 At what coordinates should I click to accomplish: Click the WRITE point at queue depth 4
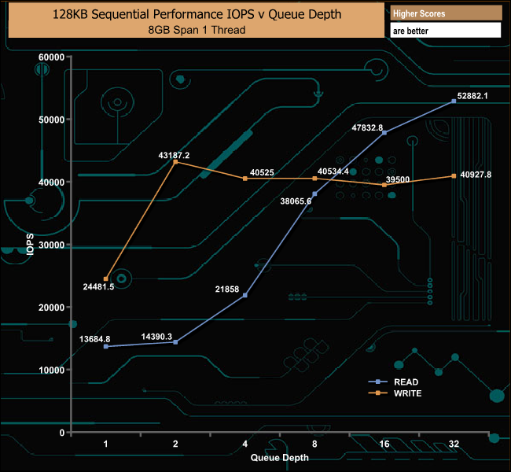(245, 179)
